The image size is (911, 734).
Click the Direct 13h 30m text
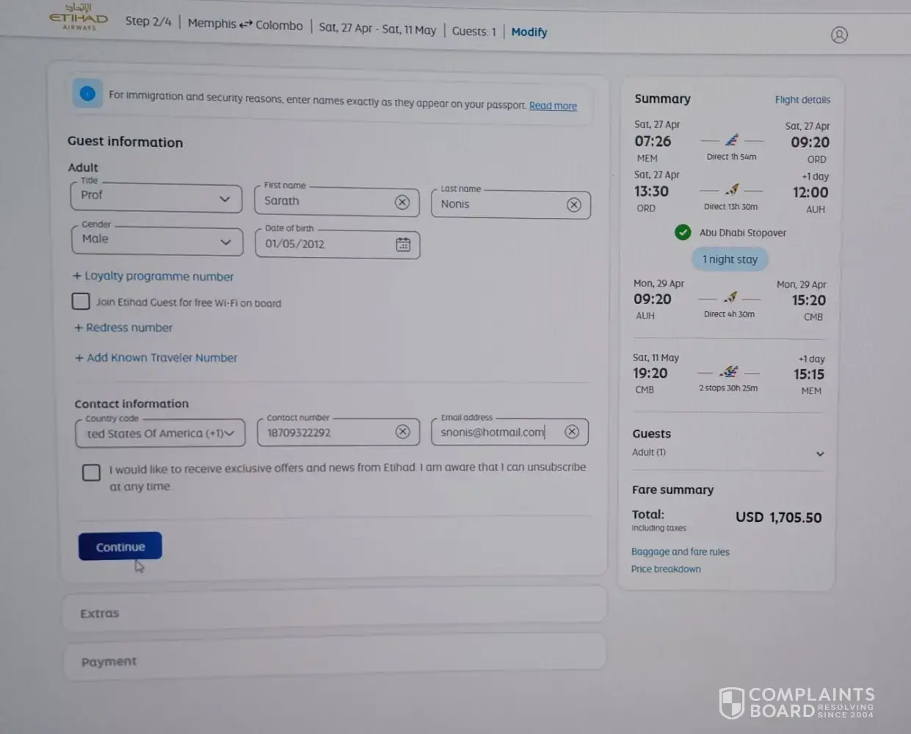click(x=730, y=206)
